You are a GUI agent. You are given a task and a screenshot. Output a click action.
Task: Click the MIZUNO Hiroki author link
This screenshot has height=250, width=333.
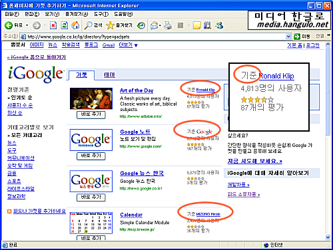pos(208,214)
